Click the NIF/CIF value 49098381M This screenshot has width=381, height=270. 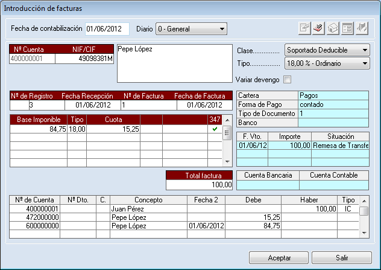point(84,59)
